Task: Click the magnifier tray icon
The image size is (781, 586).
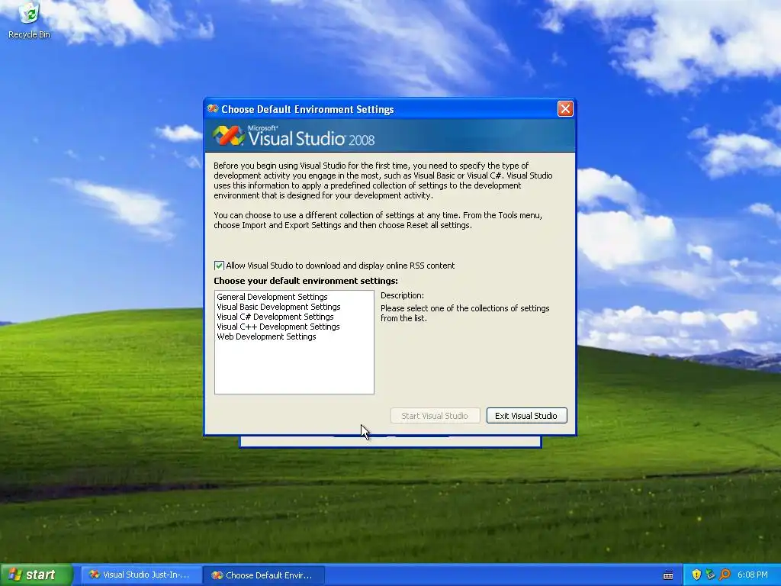Action: click(725, 575)
